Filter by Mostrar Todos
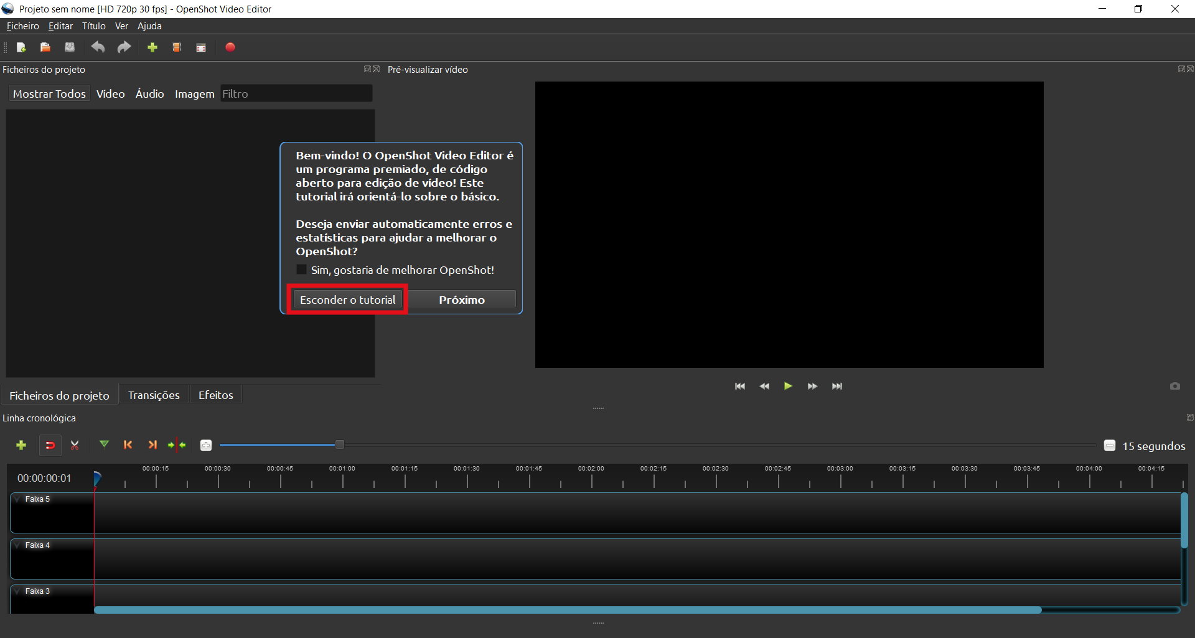Viewport: 1195px width, 638px height. coord(49,94)
